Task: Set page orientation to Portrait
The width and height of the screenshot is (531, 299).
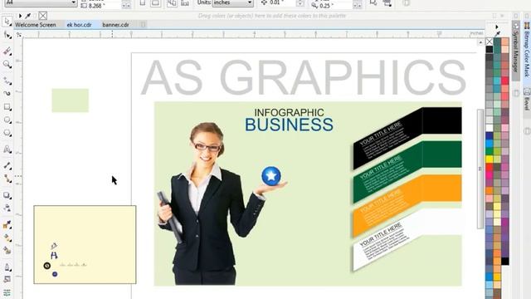Action: (x=143, y=3)
